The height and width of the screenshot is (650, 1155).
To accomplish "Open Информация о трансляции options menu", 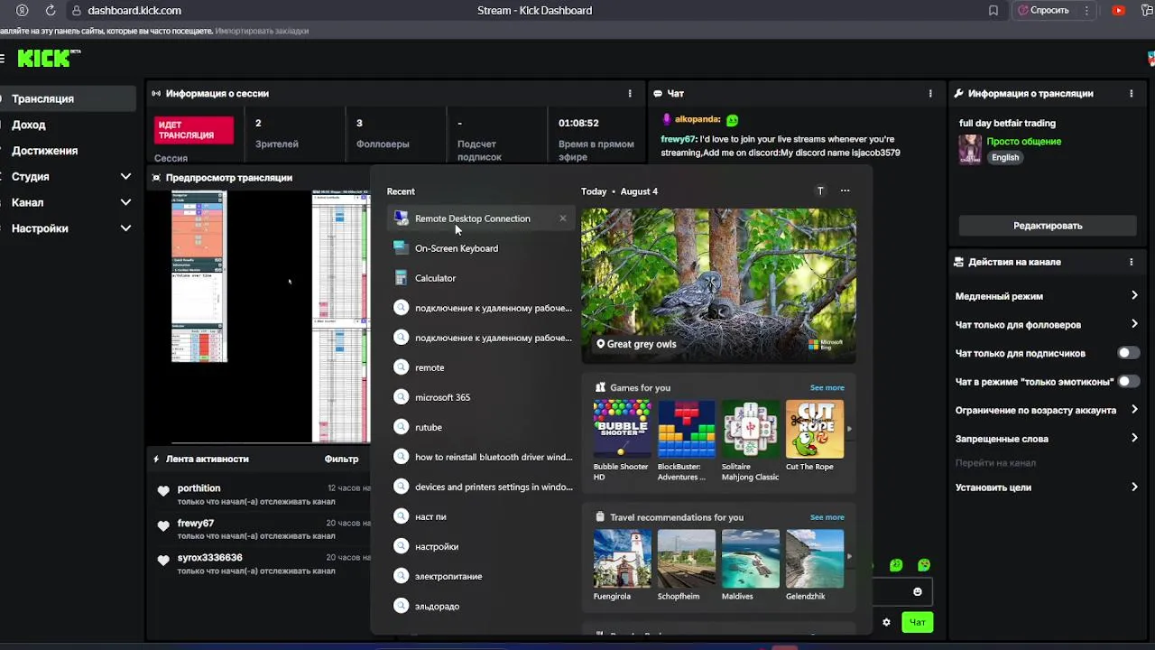I will (x=1132, y=93).
